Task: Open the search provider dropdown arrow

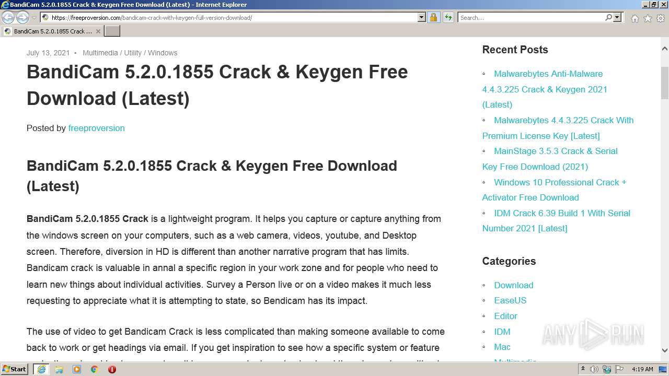Action: [x=617, y=17]
